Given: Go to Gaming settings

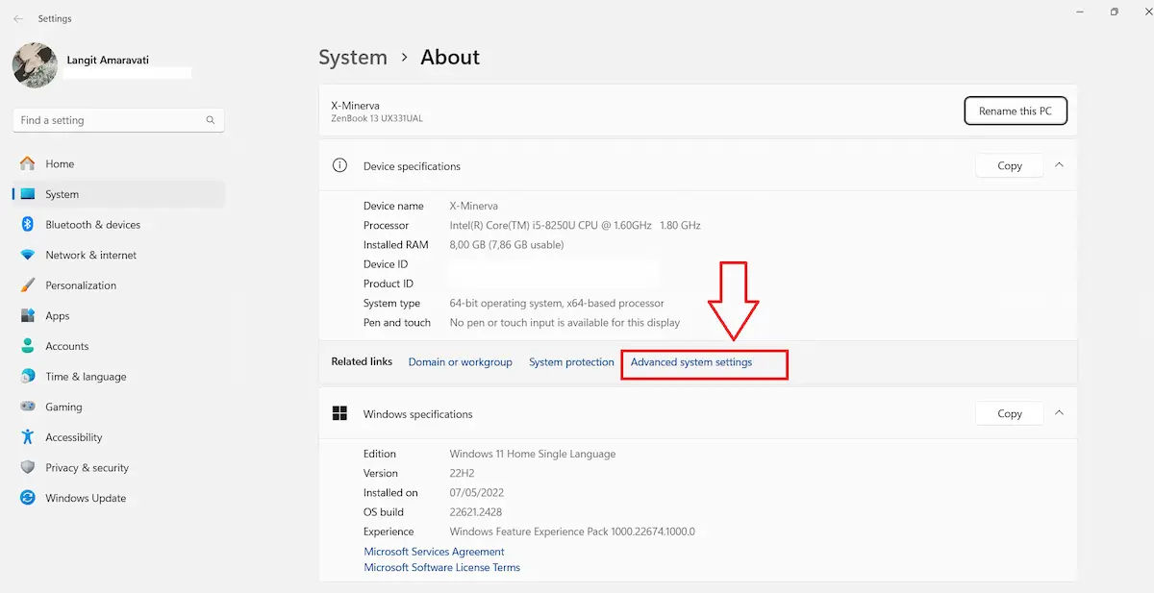Looking at the screenshot, I should click(118, 407).
